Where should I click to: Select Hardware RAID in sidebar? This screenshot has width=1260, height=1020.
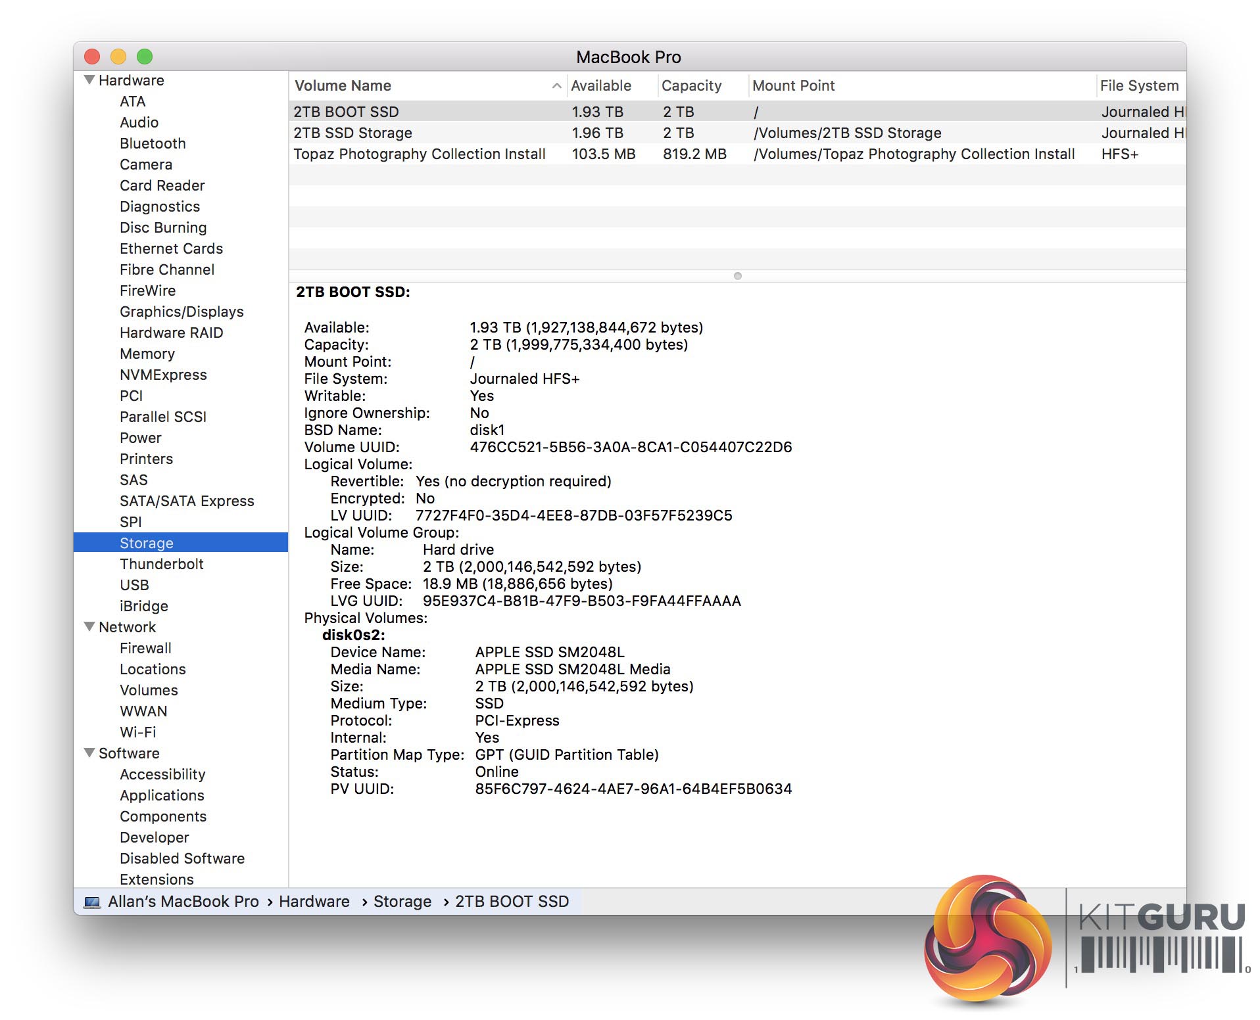(172, 333)
